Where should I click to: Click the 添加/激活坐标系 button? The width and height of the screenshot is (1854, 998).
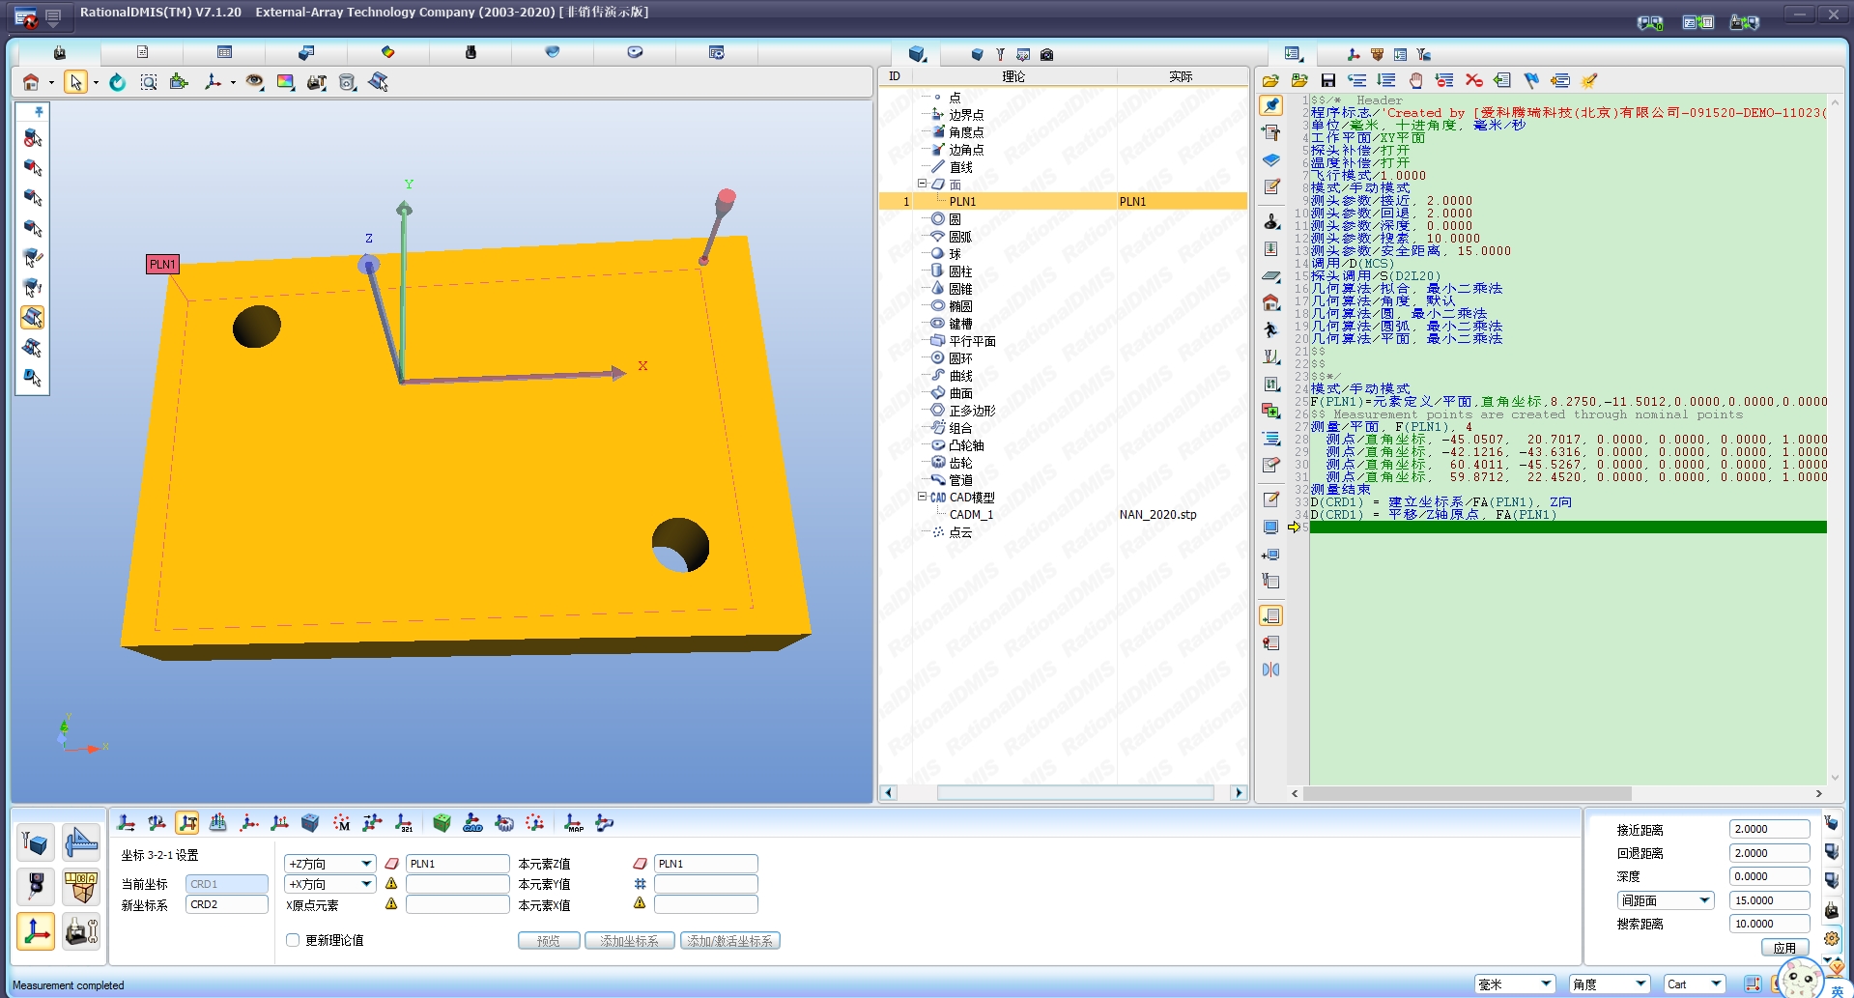click(x=730, y=941)
